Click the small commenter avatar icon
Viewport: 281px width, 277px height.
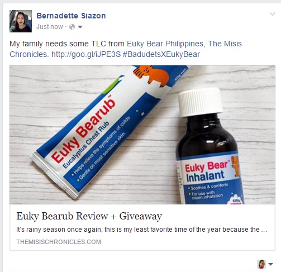pos(261,264)
